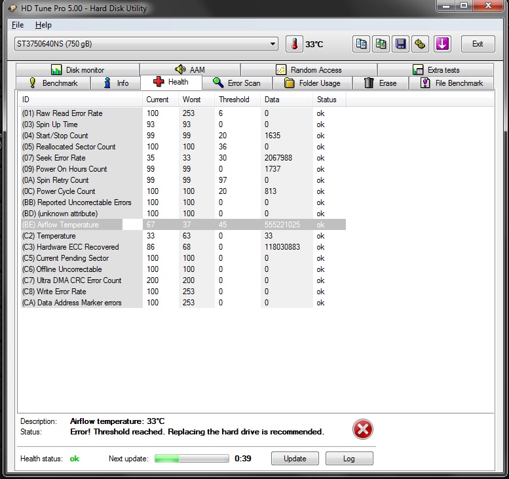Open the File menu
The image size is (509, 479).
(x=18, y=25)
